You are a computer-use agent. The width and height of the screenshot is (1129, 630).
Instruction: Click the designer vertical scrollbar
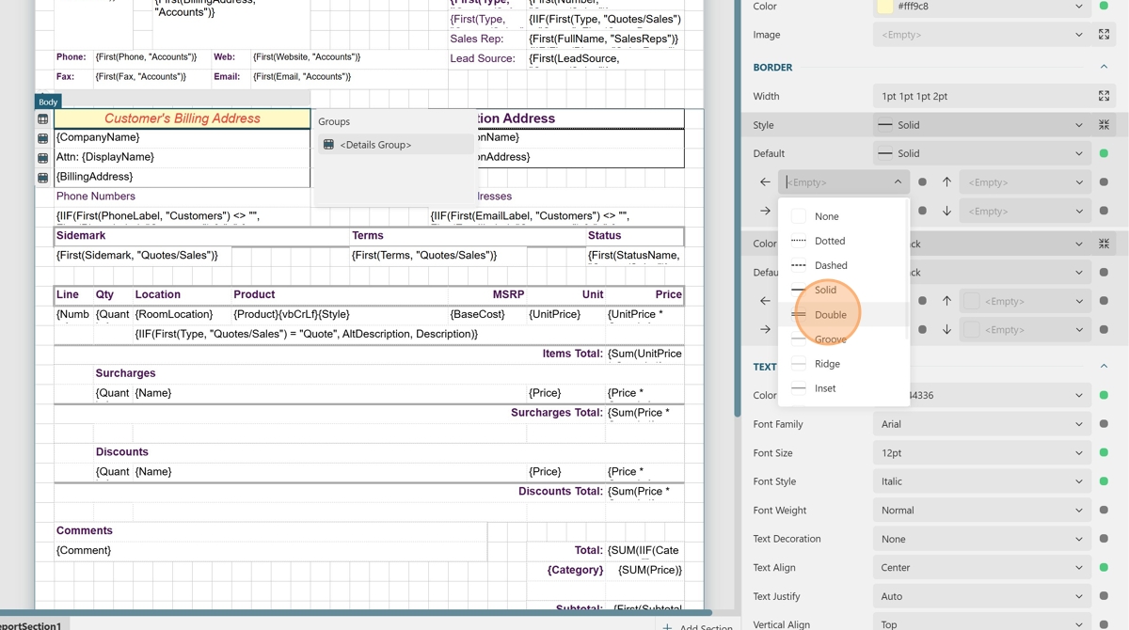pyautogui.click(x=738, y=207)
